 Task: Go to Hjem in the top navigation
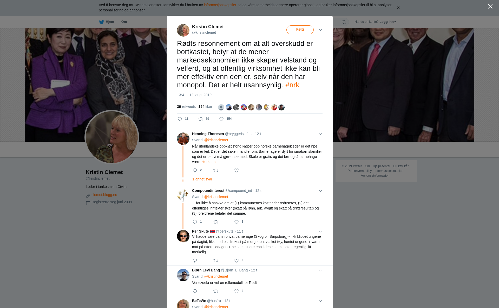[107, 22]
